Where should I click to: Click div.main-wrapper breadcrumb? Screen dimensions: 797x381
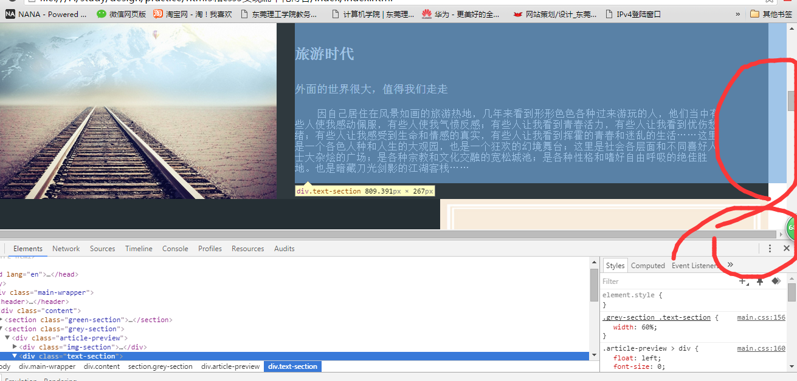point(47,366)
